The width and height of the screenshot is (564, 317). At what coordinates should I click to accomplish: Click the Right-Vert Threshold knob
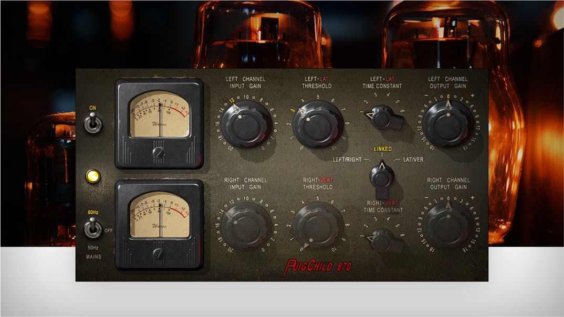[318, 225]
